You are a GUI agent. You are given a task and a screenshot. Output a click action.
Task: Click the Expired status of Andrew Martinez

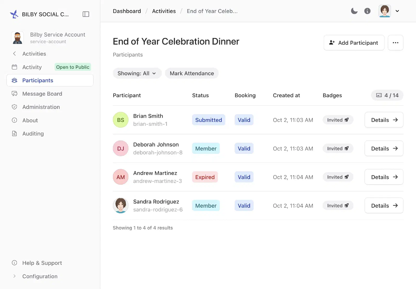click(x=205, y=177)
